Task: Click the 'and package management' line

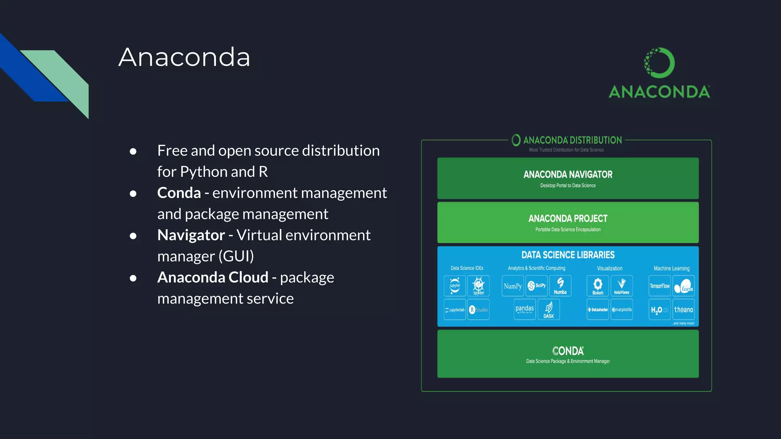Action: pos(243,214)
